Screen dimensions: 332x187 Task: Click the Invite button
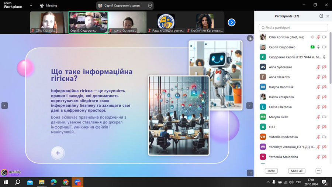coord(271,171)
